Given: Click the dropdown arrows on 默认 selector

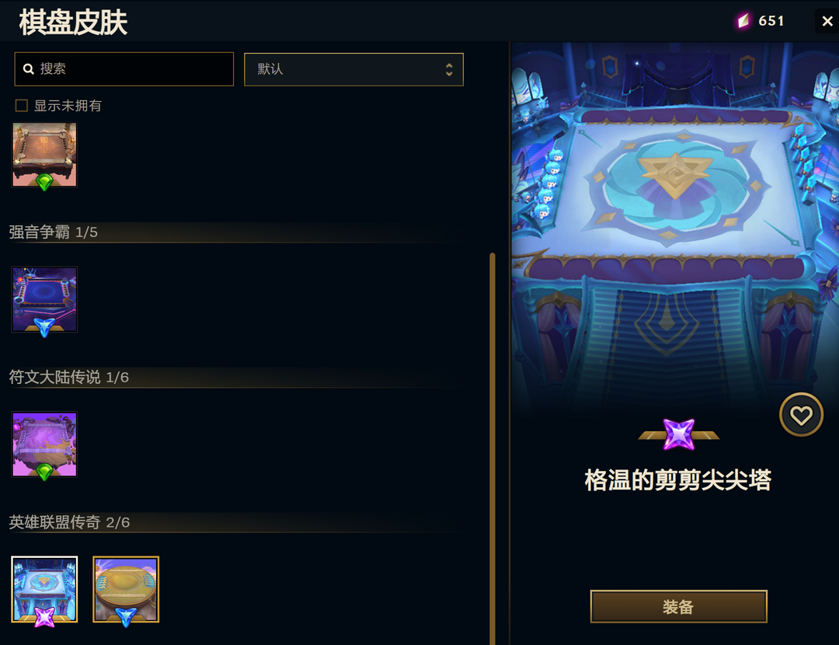Looking at the screenshot, I should (x=449, y=70).
